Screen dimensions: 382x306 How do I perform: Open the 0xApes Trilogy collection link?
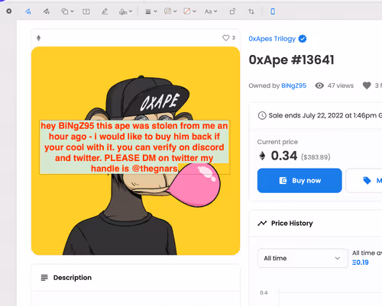(272, 39)
